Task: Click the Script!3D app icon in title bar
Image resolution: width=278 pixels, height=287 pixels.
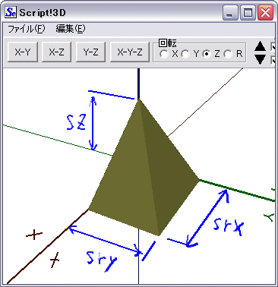Action: pos(11,12)
